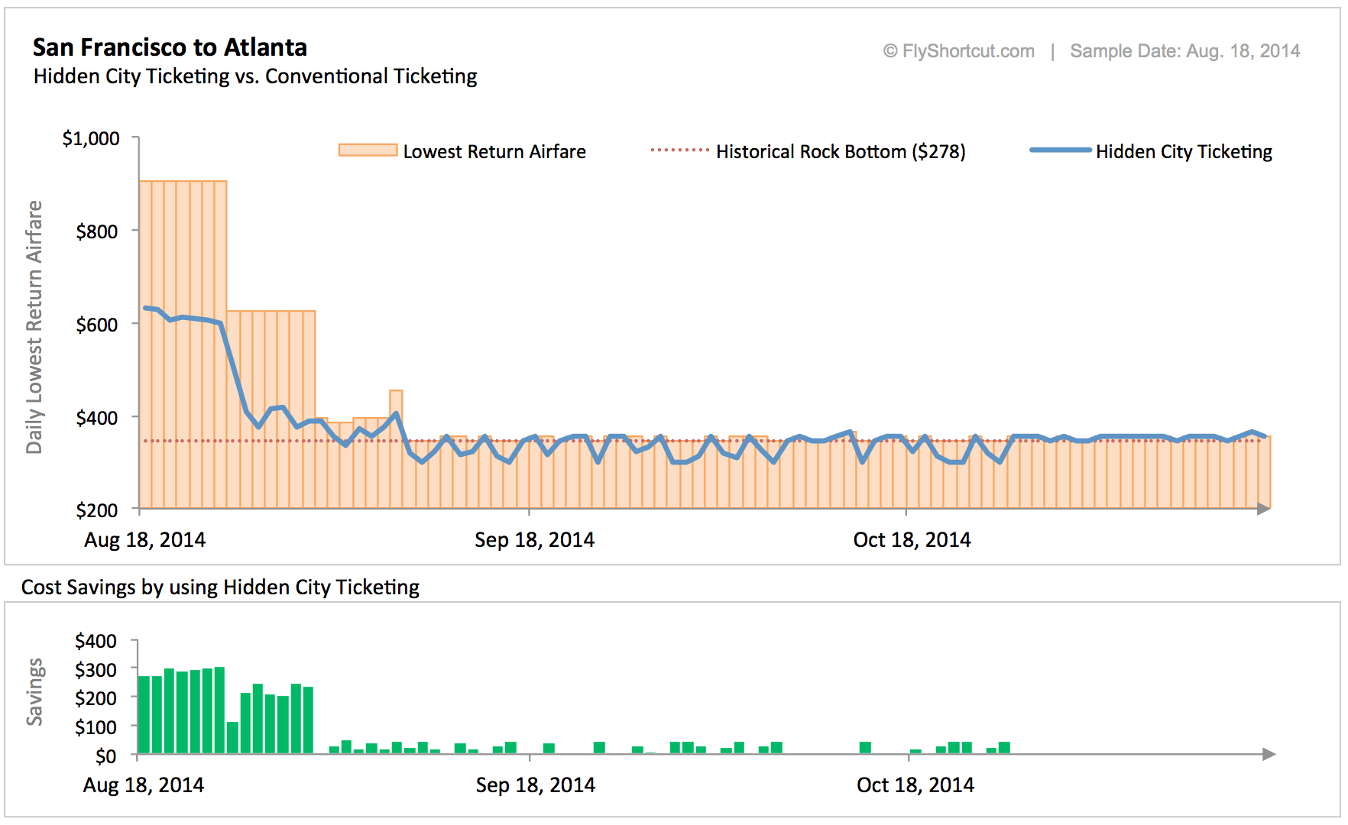This screenshot has height=825, width=1348.
Task: Click the San Francisco to Atlanta title
Action: 170,47
